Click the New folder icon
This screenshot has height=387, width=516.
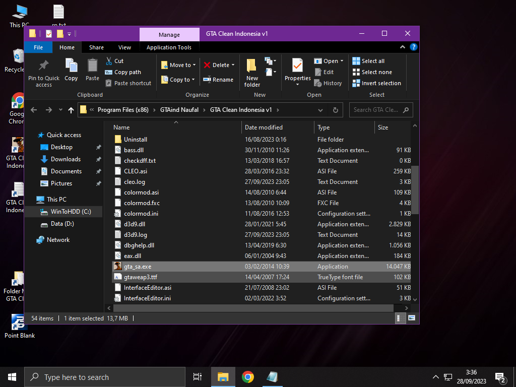[252, 65]
